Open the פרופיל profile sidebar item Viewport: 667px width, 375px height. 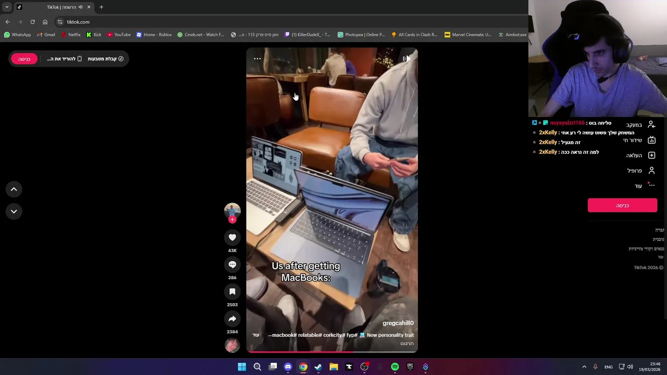point(641,170)
